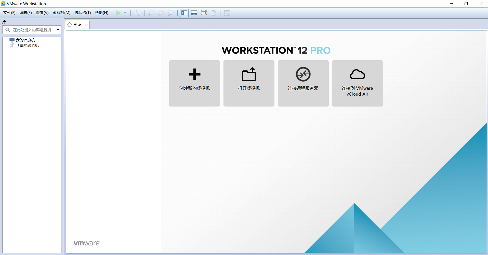Close the 主页 tab

tap(86, 25)
